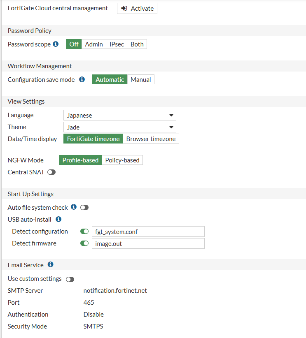
Task: Select Browser timezone for Date/Time display
Action: pyautogui.click(x=151, y=139)
